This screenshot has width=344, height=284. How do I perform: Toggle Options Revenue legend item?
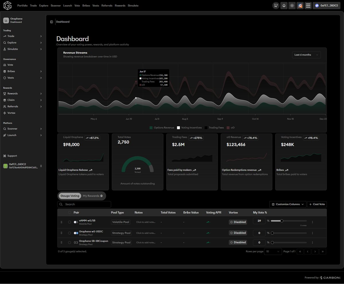click(162, 127)
